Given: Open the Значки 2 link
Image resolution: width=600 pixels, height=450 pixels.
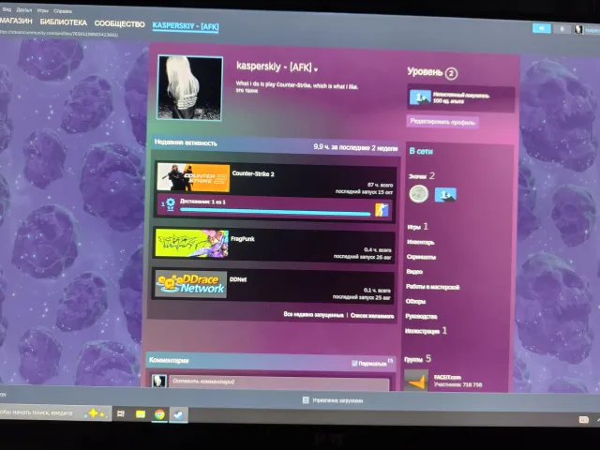Looking at the screenshot, I should pos(422,176).
